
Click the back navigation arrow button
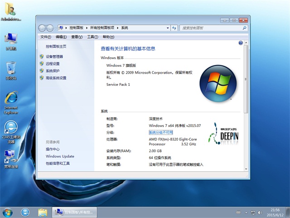43,28
